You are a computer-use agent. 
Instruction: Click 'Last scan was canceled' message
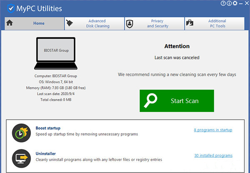tap(177, 57)
